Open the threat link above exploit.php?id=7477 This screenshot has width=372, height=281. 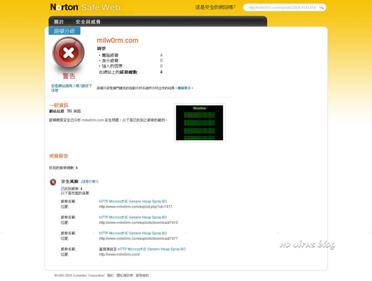133,201
